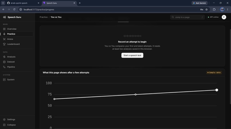Click the page vertical scrollbar
This screenshot has width=231, height=129.
point(230,67)
